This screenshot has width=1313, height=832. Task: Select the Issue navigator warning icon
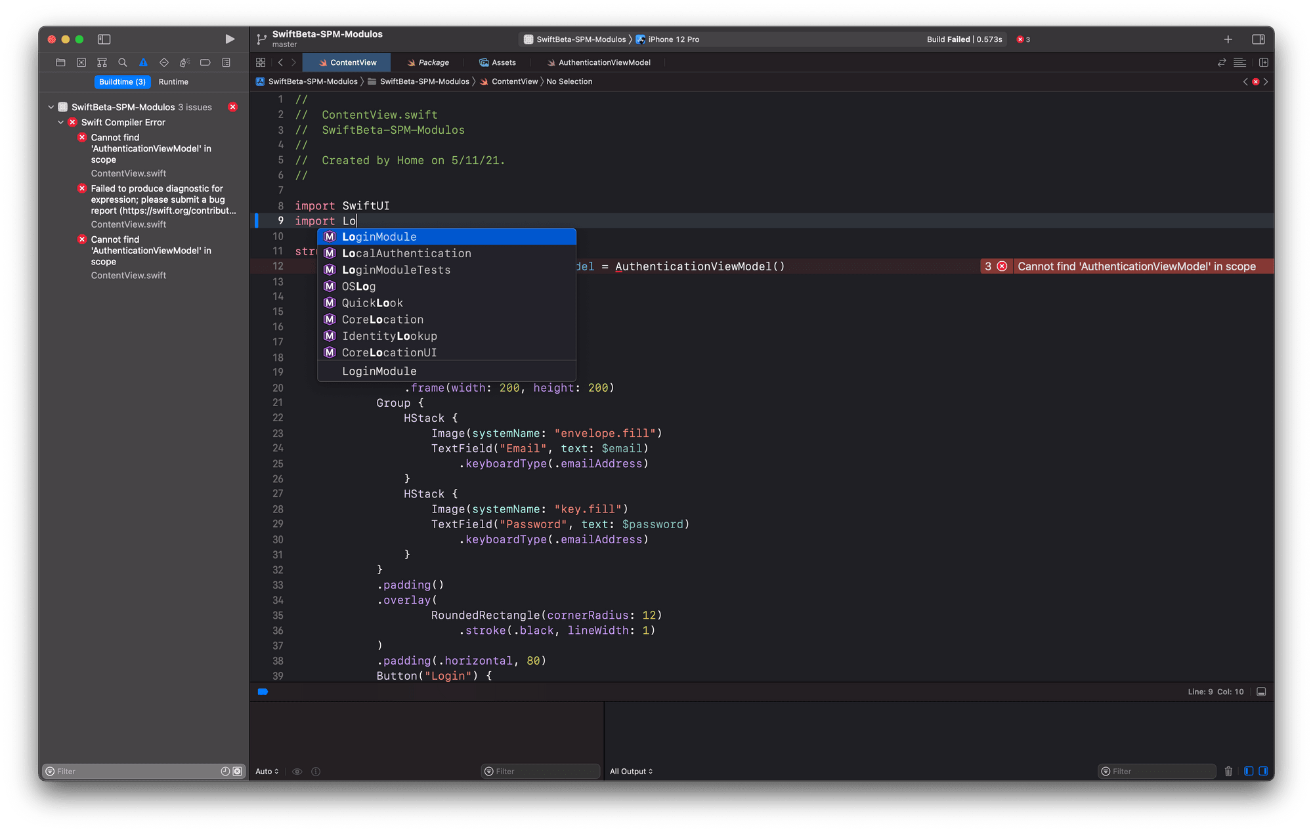click(x=143, y=62)
